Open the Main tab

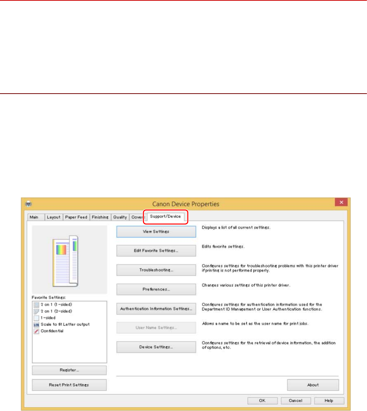(x=35, y=217)
